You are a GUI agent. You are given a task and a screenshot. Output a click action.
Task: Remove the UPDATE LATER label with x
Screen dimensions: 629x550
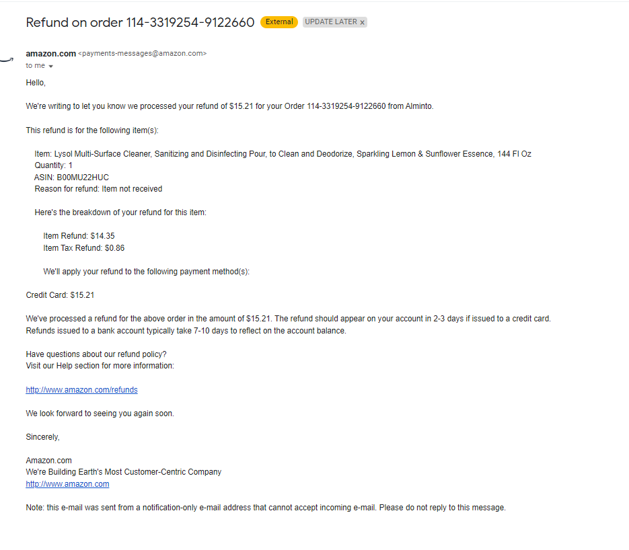[362, 22]
